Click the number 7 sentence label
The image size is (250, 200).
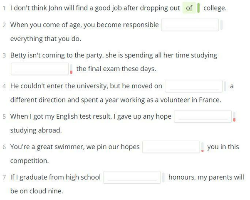pyautogui.click(x=4, y=177)
